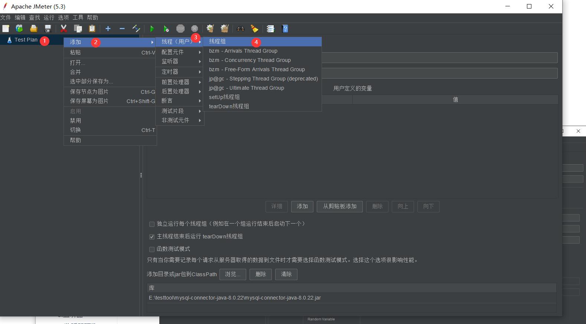
Task: Choose bzm - Free-Form Arrivals Thread Group
Action: 262,69
